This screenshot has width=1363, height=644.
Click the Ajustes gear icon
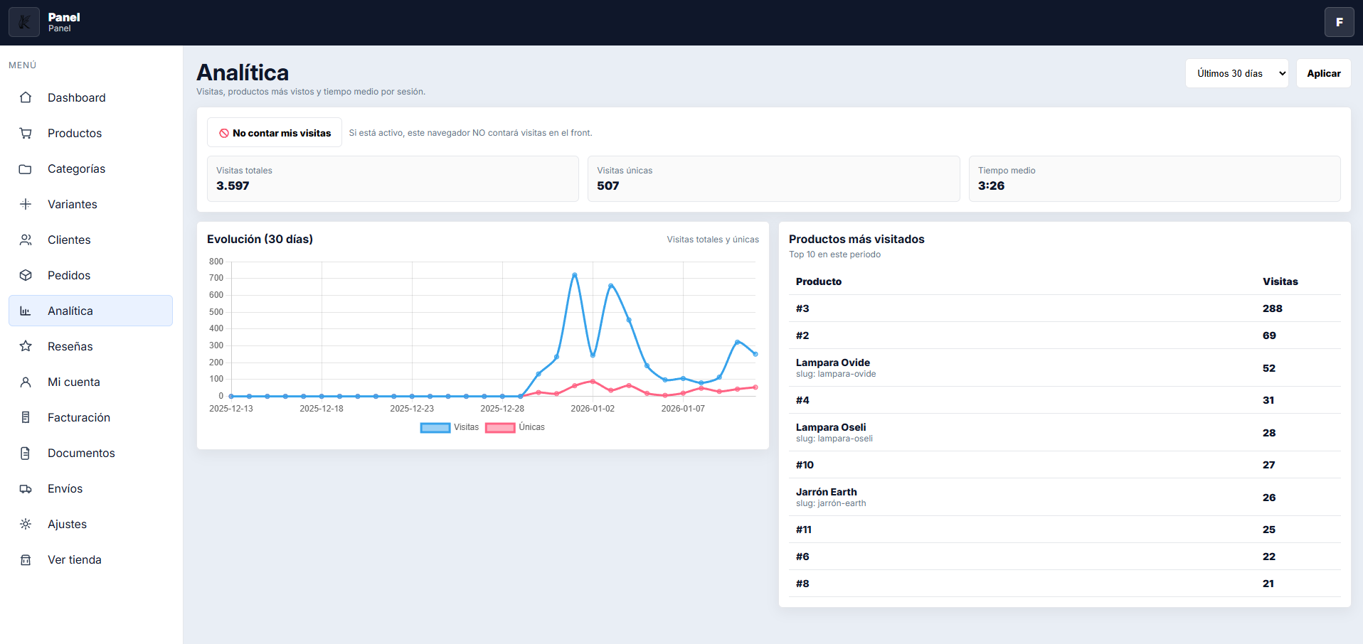click(26, 524)
